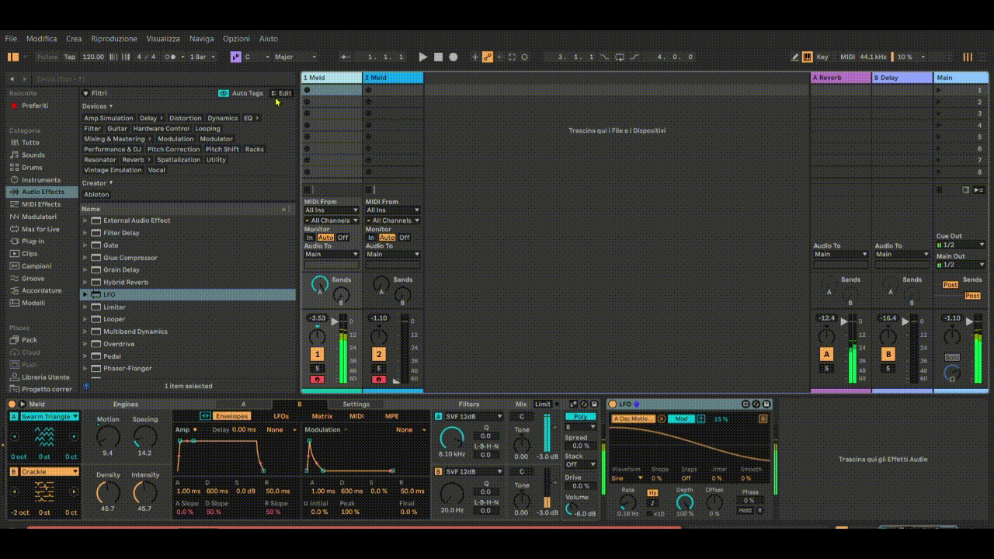Image resolution: width=994 pixels, height=559 pixels.
Task: Click the A Osc Motion map button
Action: click(634, 418)
